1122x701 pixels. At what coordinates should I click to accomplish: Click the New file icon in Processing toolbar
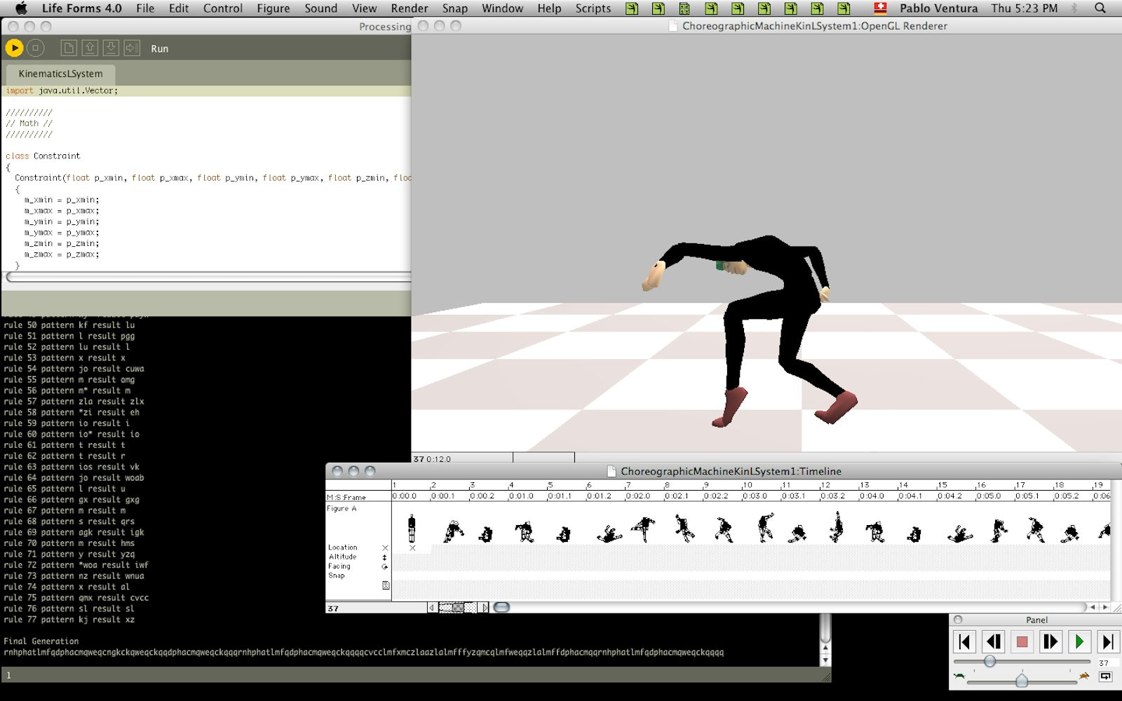point(67,48)
